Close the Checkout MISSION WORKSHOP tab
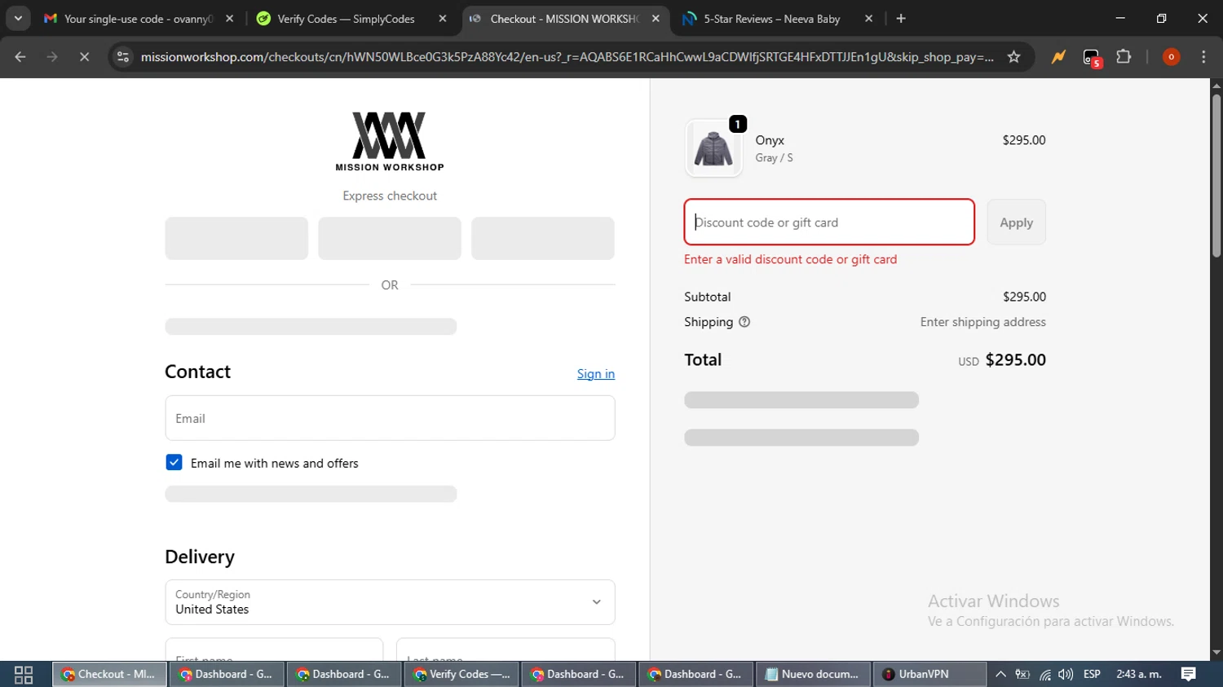1223x687 pixels. pyautogui.click(x=656, y=19)
